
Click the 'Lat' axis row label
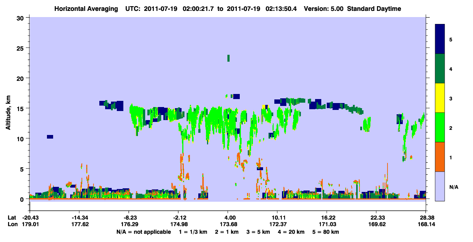click(x=12, y=218)
